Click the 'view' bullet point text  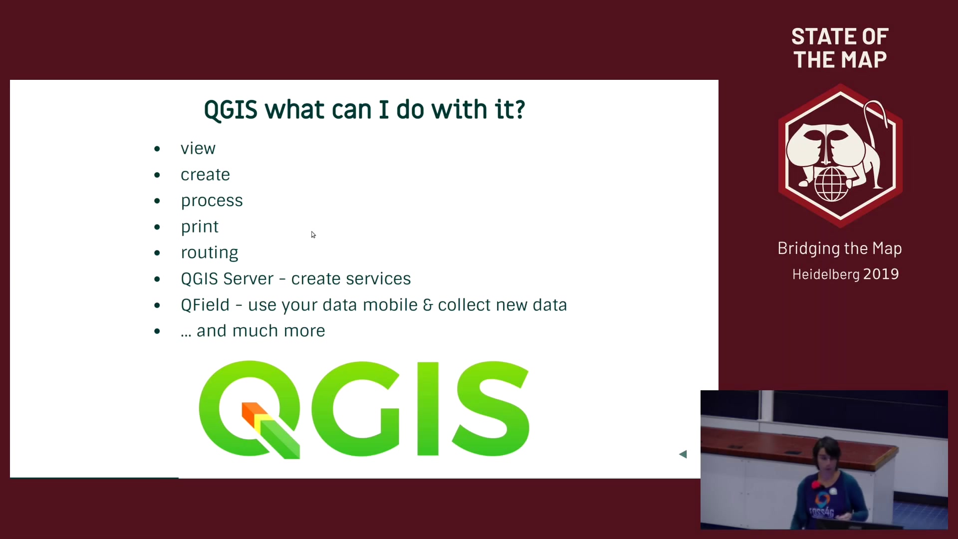pyautogui.click(x=198, y=147)
